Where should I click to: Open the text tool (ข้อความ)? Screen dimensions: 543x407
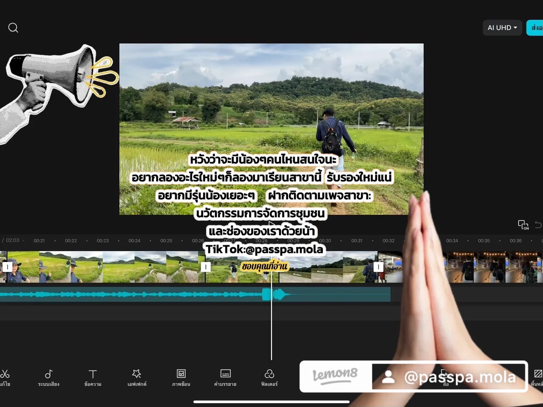point(92,377)
